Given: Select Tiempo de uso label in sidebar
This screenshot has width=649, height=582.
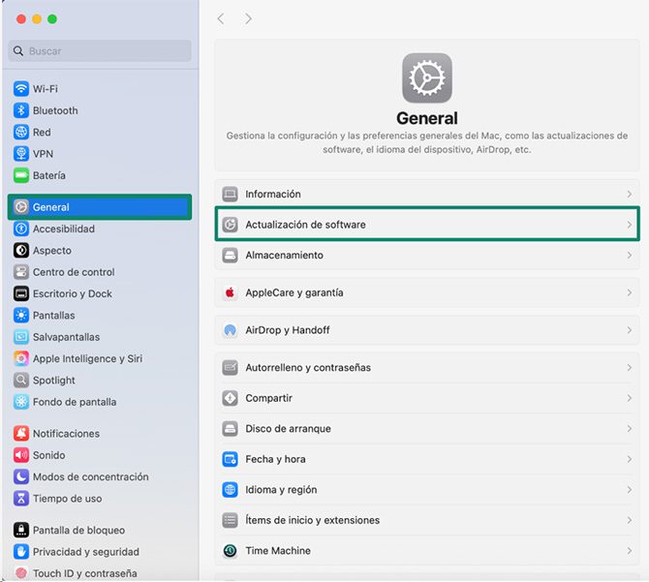Looking at the screenshot, I should click(x=68, y=499).
